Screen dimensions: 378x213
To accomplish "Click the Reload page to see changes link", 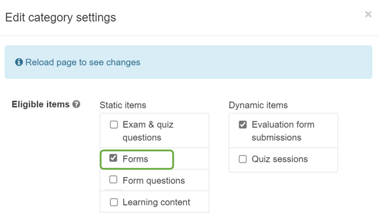I will 83,62.
